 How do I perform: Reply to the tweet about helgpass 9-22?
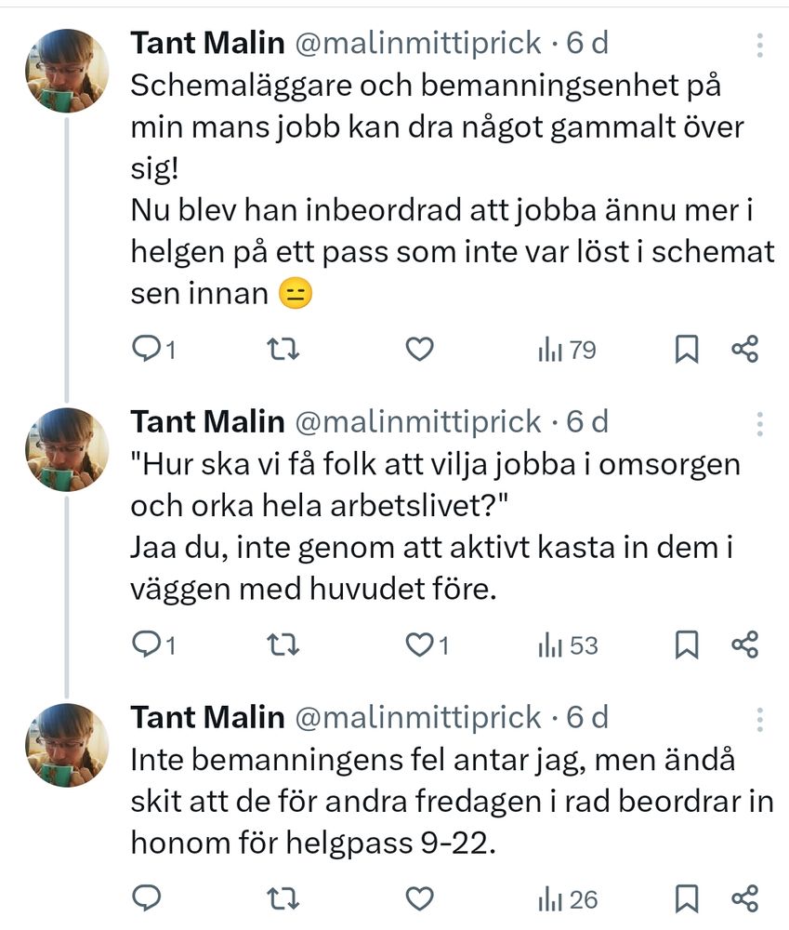[147, 898]
